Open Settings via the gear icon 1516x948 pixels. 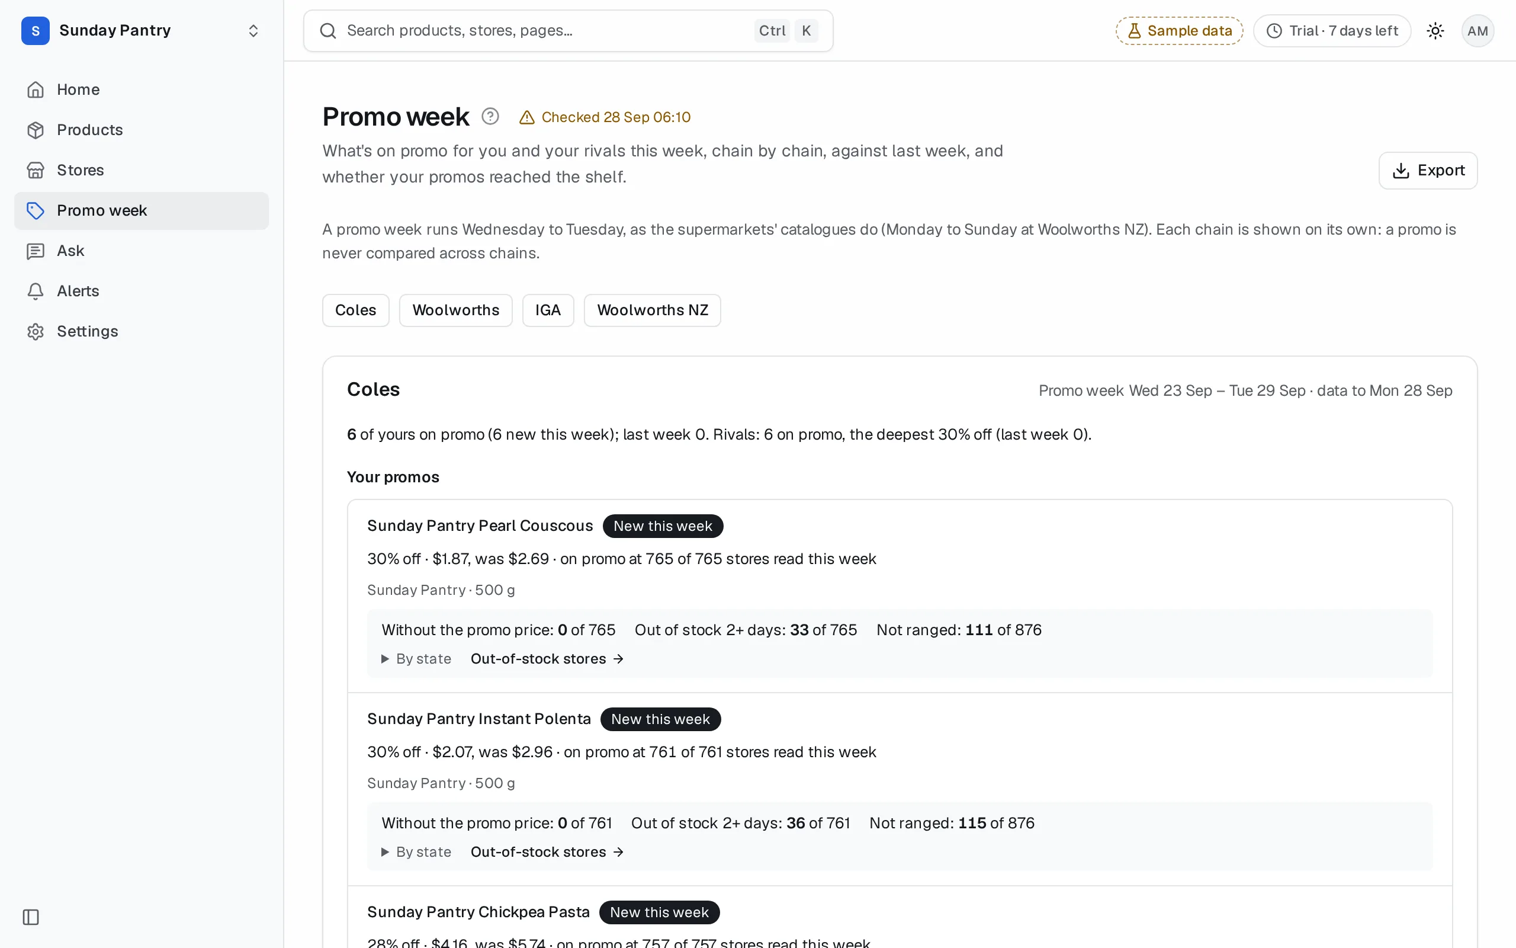pos(36,331)
